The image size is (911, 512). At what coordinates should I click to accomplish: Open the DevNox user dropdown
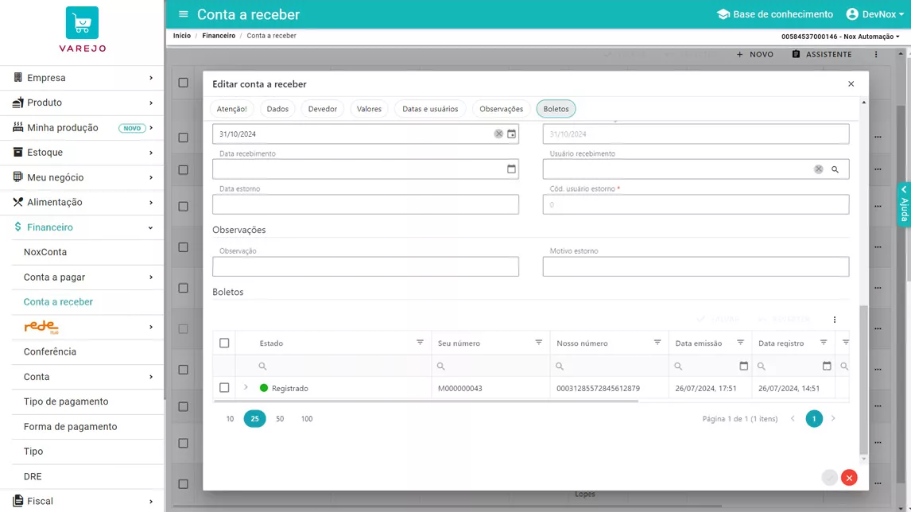click(x=875, y=14)
